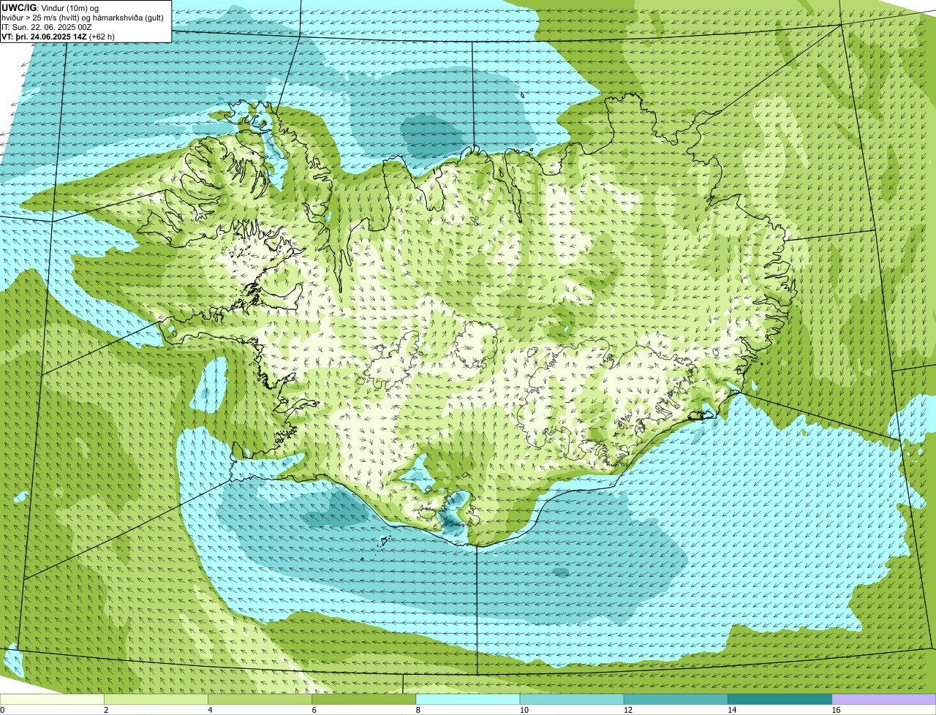The width and height of the screenshot is (936, 715).
Task: Click the legend tick label "4"
Action: (210, 710)
